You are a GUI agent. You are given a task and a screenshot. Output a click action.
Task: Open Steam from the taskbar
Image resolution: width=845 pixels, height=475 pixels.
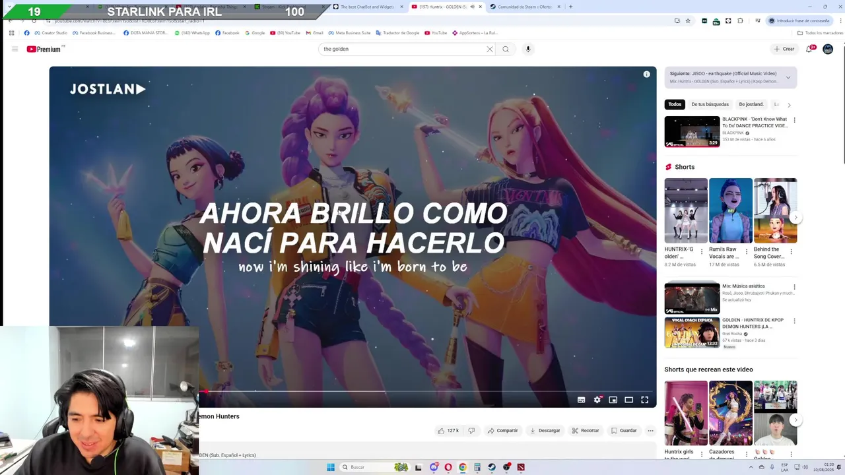click(492, 467)
